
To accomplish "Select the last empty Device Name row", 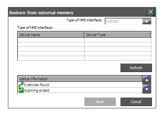I will click(51, 58).
